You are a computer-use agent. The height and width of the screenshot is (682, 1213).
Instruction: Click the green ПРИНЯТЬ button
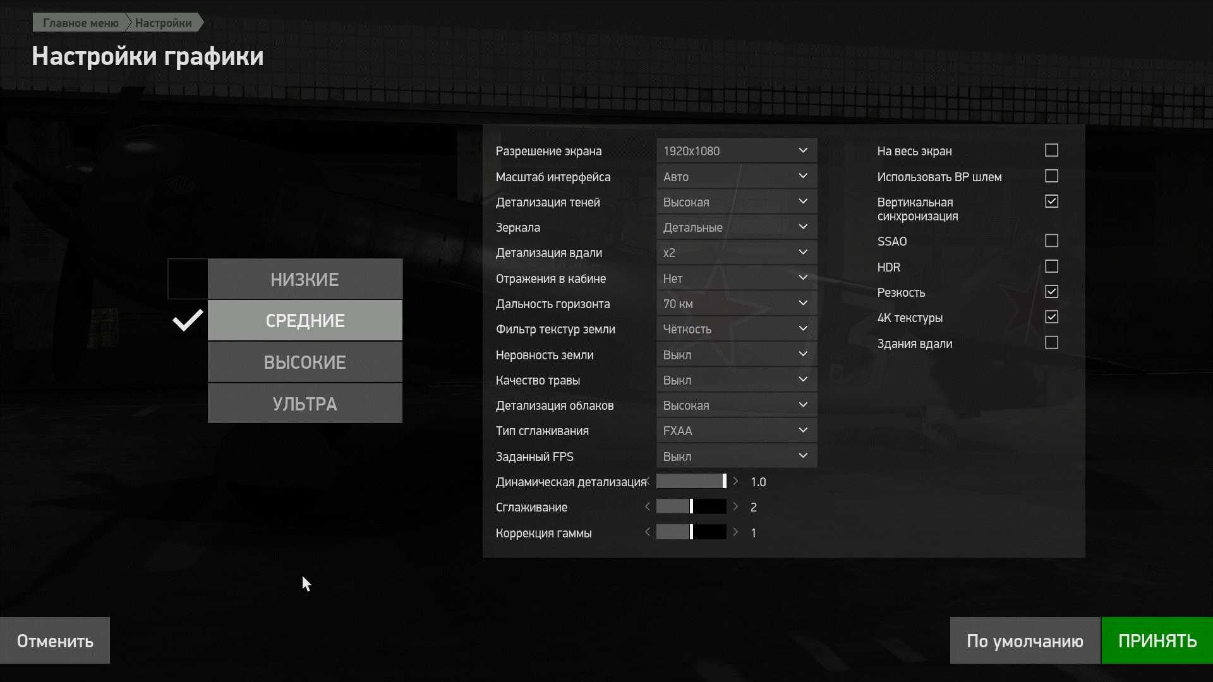(1157, 640)
